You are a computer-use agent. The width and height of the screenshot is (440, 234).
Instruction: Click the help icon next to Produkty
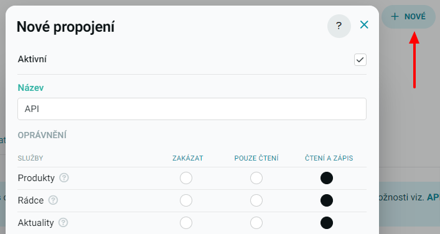(64, 177)
